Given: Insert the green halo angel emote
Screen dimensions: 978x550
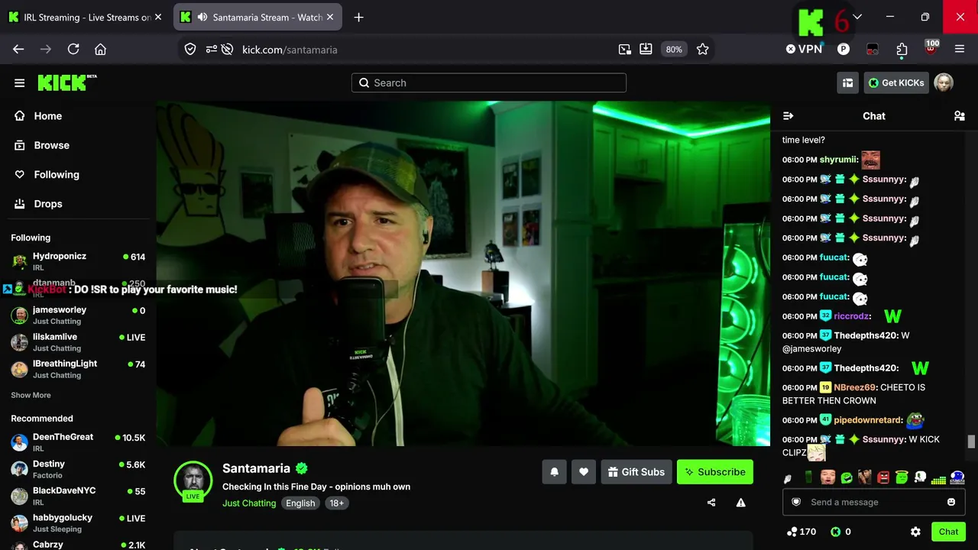Looking at the screenshot, I should click(x=902, y=478).
